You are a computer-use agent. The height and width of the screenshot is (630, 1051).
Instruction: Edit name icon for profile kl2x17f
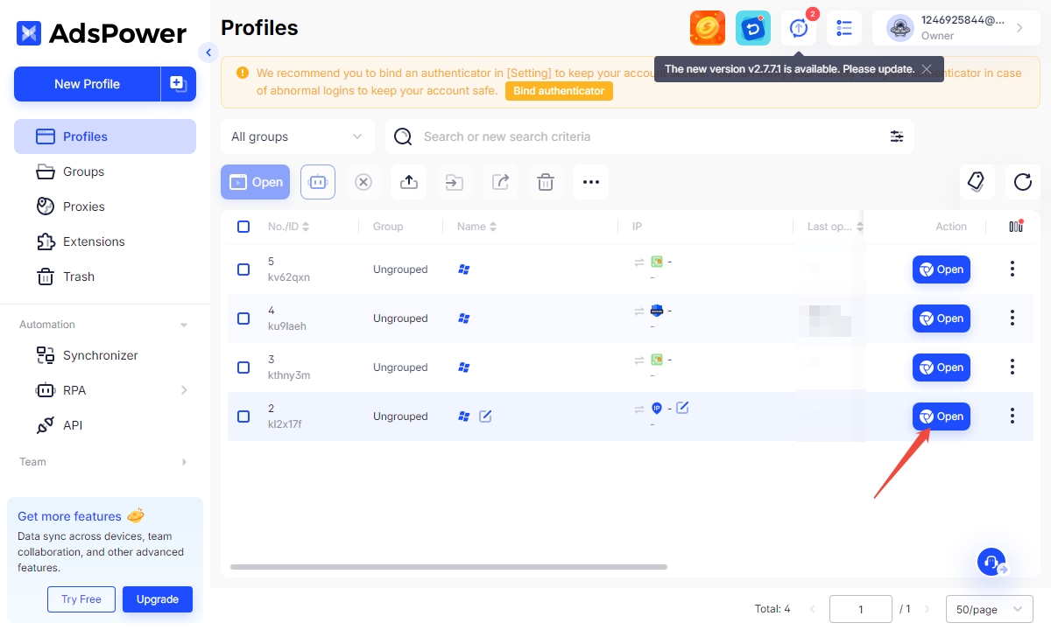485,416
